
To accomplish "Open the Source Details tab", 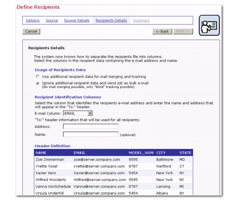I will click(77, 20).
